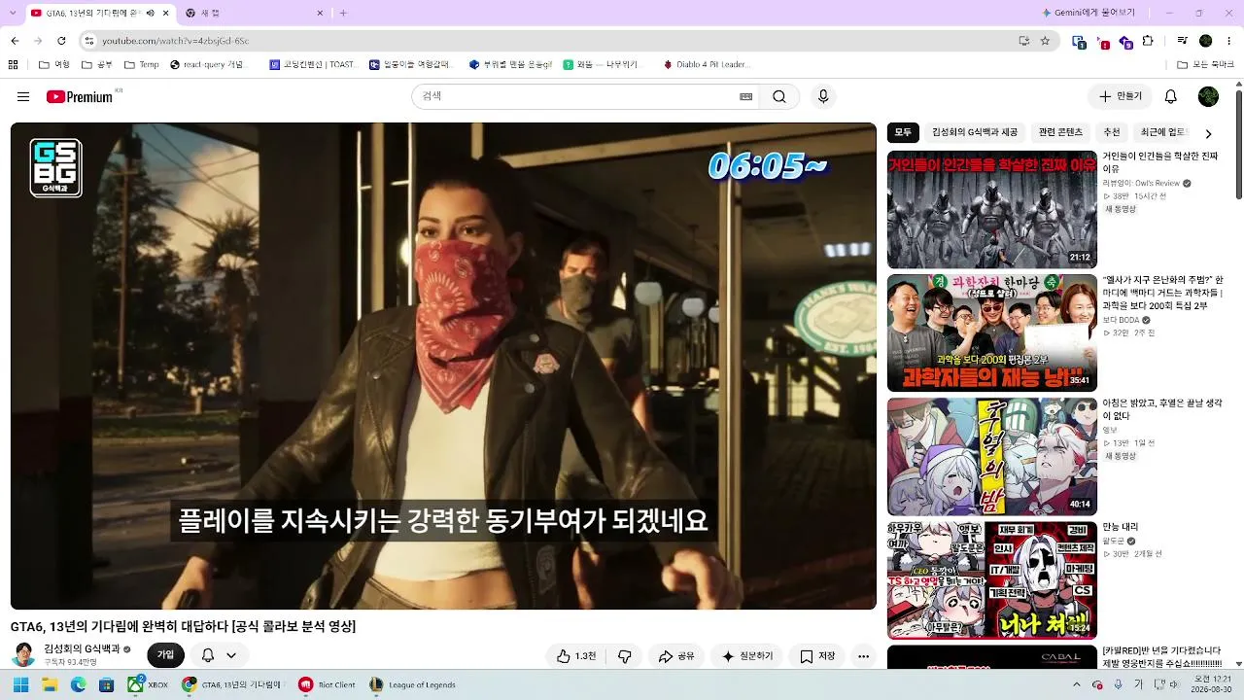Open more actions three-dot menu
Screen dimensions: 1244x700
coord(863,656)
